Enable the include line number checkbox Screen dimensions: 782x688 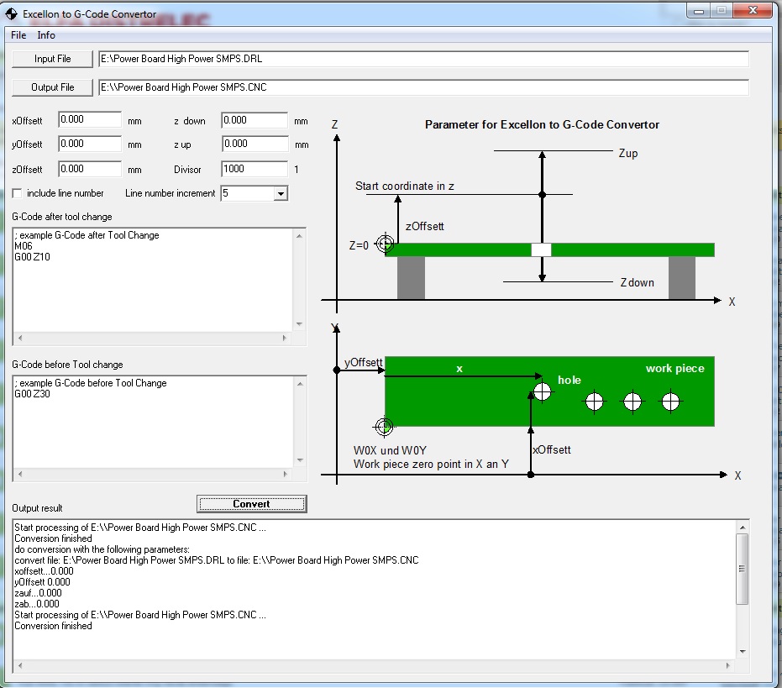coord(18,193)
